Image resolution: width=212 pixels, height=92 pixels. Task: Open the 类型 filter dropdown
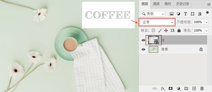152,14
